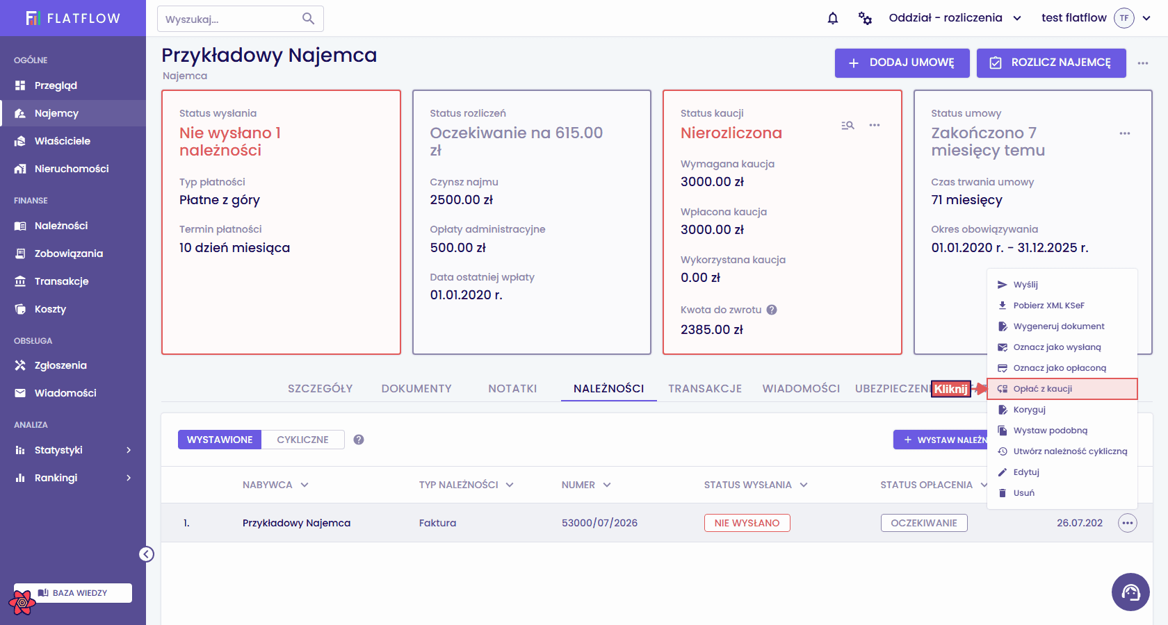Open settings gears icon in top bar
Image resolution: width=1168 pixels, height=625 pixels.
[865, 18]
